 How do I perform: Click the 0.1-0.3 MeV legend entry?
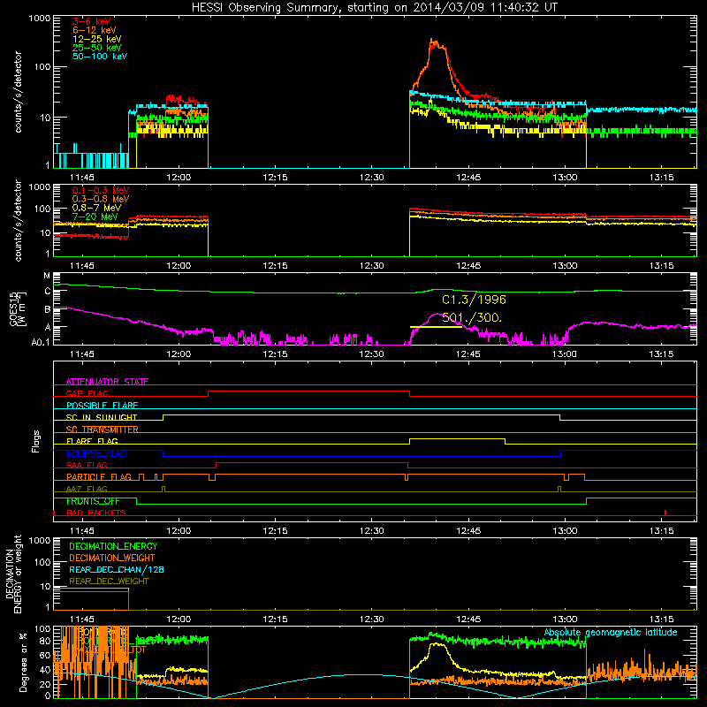(x=101, y=190)
